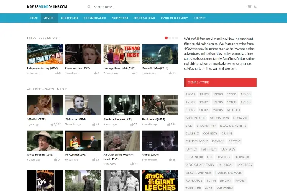Select the 1900s genre tag
287x191 pixels.
click(x=190, y=94)
